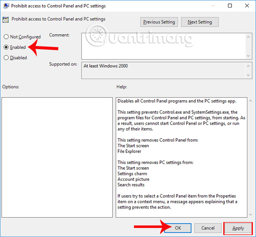This screenshot has height=237, width=256.
Task: Click the 'Account picture' help line
Action: (x=134, y=179)
